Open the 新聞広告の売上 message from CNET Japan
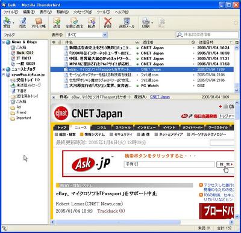The width and height of the screenshot is (241, 233). tap(142, 48)
